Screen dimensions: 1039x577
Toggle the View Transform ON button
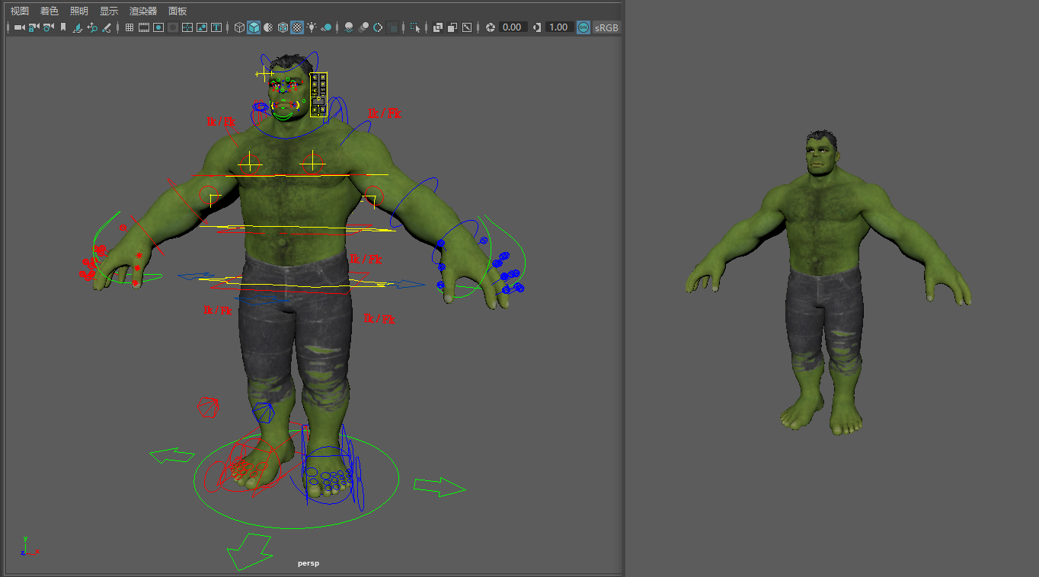point(583,27)
